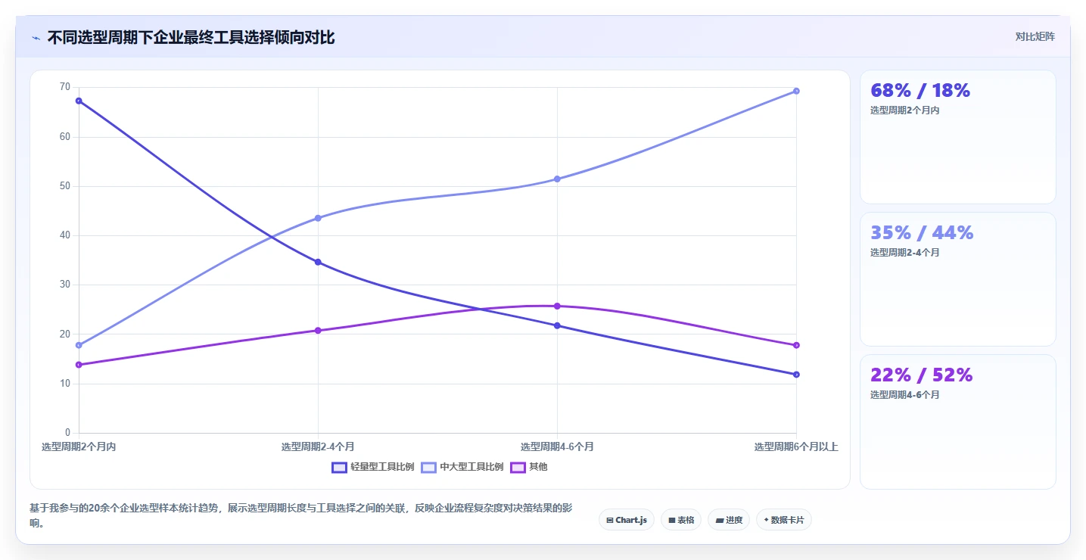Select the 35% / 44% stat card

pyautogui.click(x=957, y=279)
